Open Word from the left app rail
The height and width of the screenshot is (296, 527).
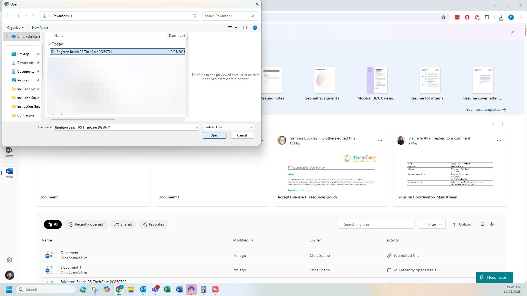pyautogui.click(x=9, y=173)
